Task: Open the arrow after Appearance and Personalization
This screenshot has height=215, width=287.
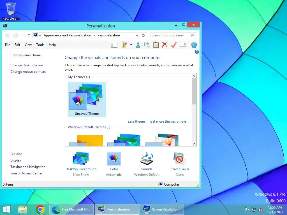Action: click(x=94, y=35)
